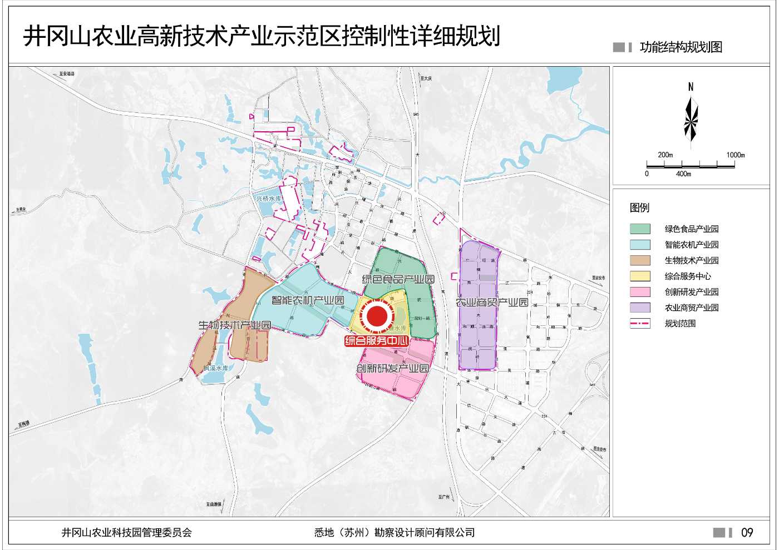
Task: Click the green 绿色食品产业园 legend swatch
Action: [640, 229]
